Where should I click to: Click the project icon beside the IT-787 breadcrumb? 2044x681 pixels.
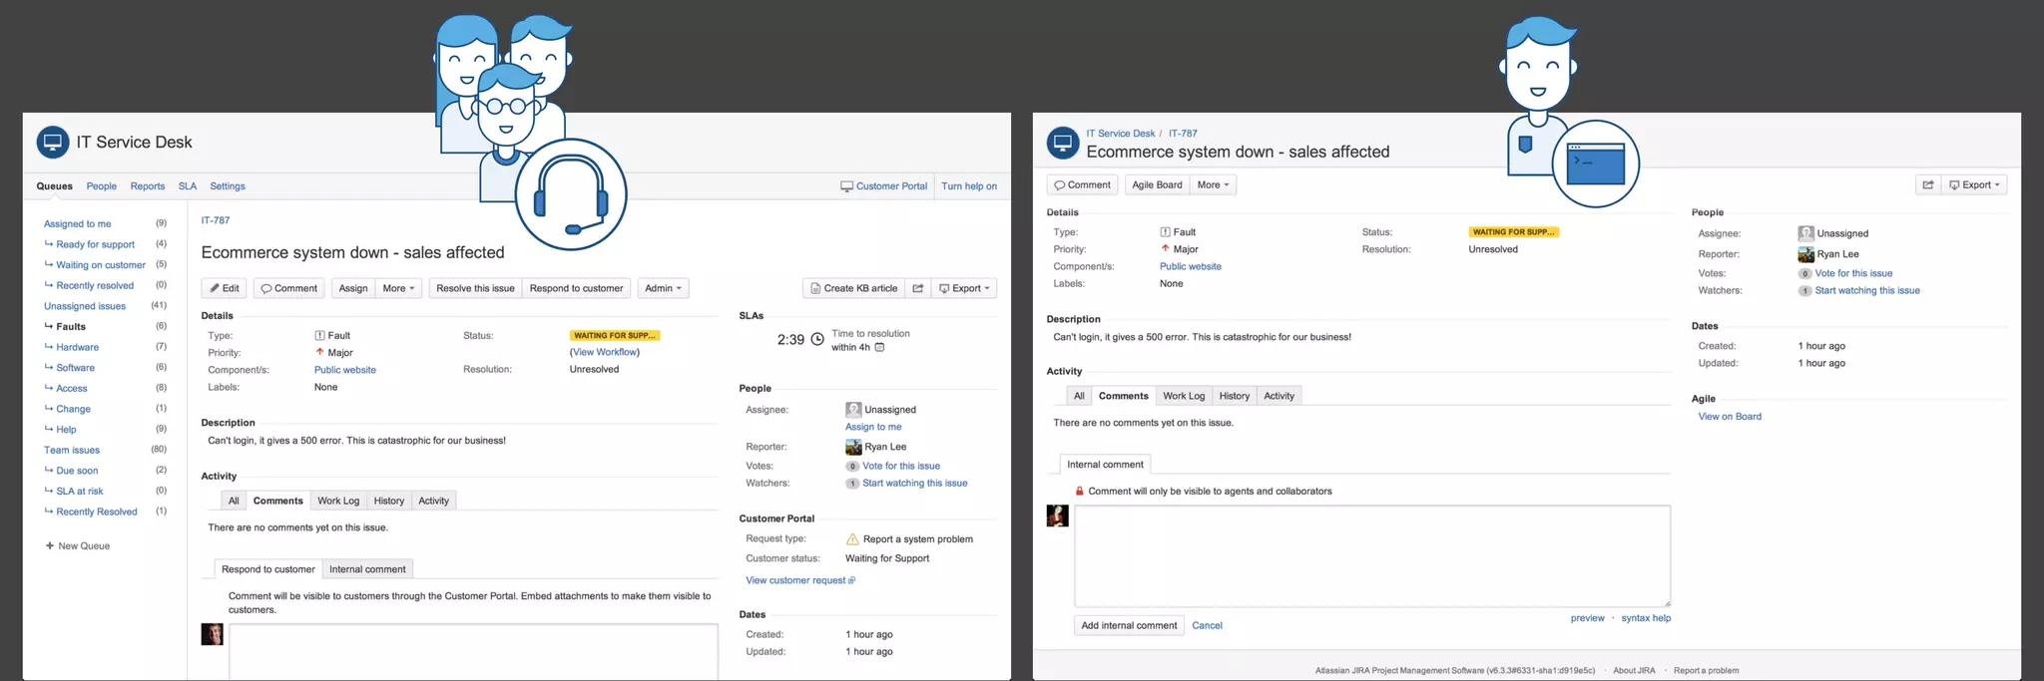point(1063,143)
